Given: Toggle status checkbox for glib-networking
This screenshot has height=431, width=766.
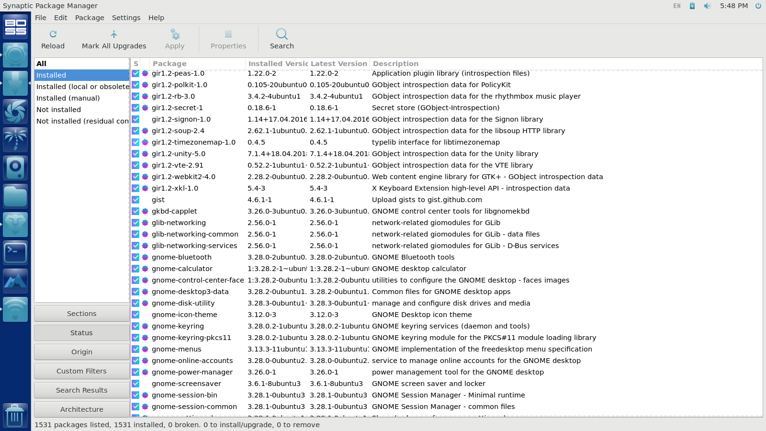Looking at the screenshot, I should 135,223.
